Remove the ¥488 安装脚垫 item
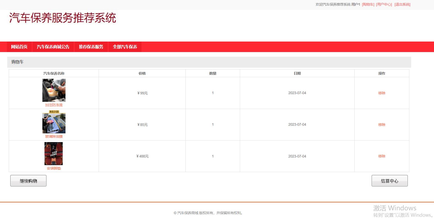 tap(382, 156)
